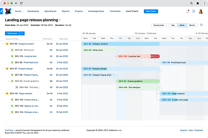
Task: Switch timeline scale to Month
Action: click(192, 25)
